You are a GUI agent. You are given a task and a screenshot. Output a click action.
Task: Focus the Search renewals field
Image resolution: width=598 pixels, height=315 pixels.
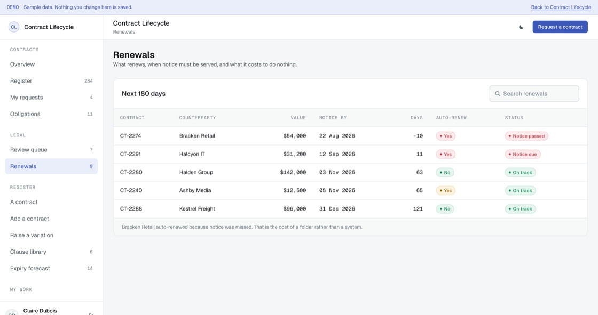534,94
